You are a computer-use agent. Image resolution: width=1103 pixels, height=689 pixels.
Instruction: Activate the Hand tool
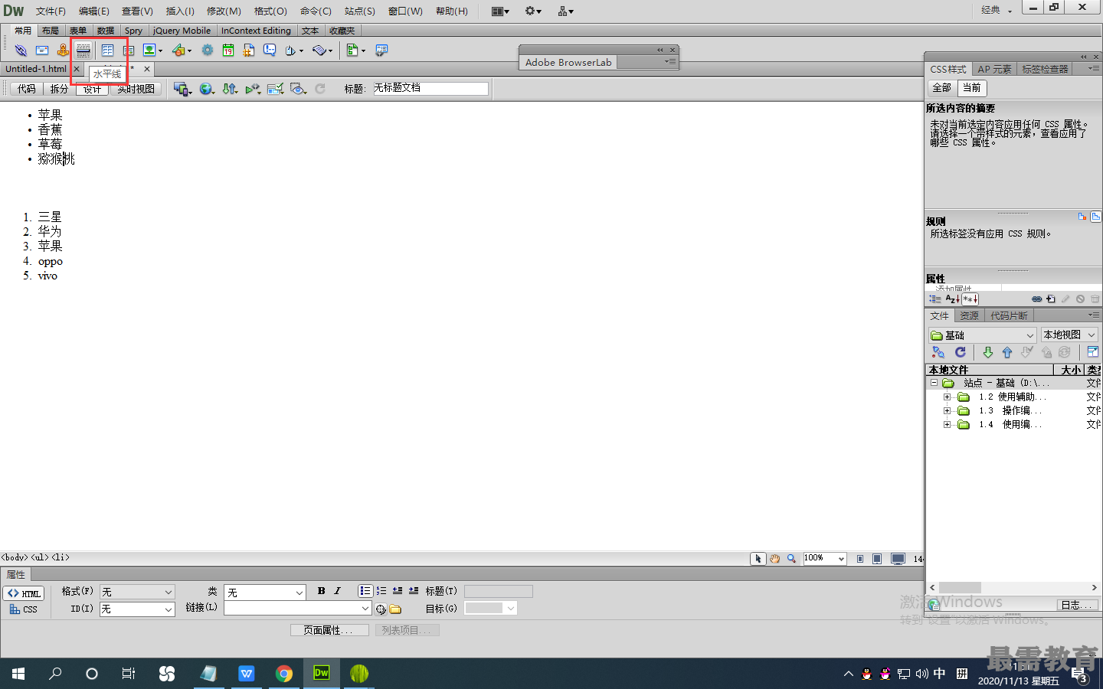[x=774, y=559]
